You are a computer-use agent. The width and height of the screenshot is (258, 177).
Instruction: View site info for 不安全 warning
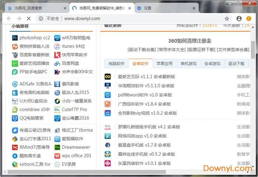[41, 18]
